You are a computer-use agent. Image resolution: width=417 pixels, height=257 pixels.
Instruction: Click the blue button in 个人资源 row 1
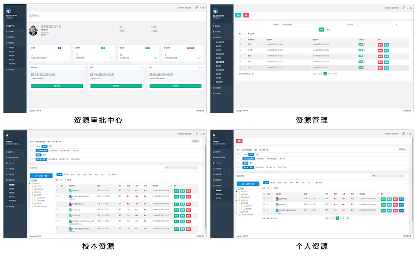[x=401, y=199]
